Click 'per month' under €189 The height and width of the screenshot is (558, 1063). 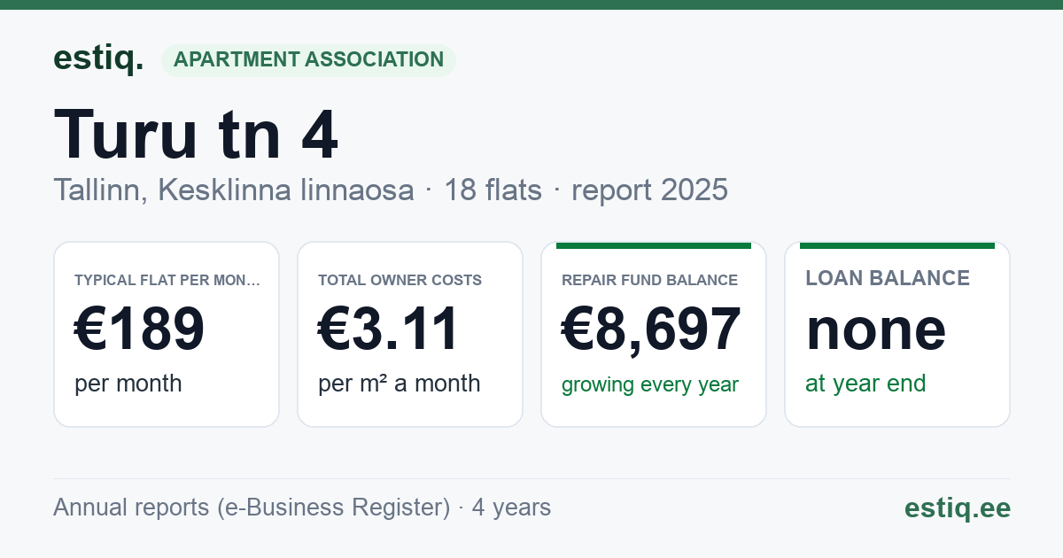point(128,384)
